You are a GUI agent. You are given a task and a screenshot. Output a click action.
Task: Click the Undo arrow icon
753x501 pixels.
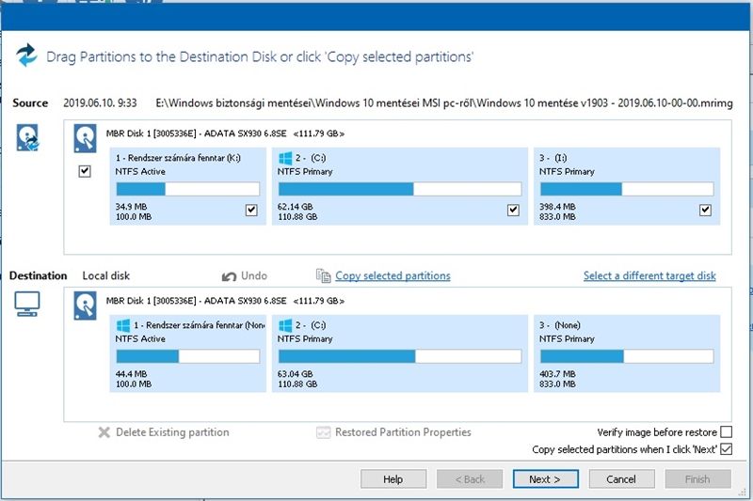tap(229, 276)
